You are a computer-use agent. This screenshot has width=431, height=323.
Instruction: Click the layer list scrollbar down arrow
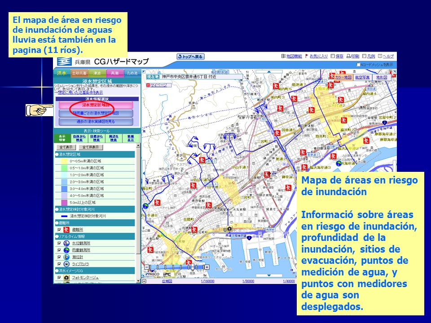pos(138,281)
